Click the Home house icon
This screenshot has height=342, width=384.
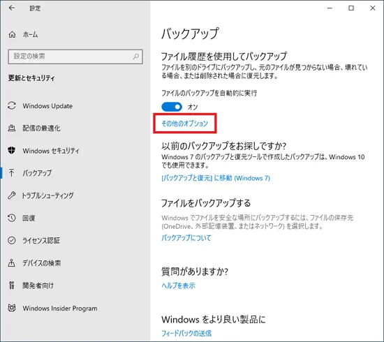coord(12,35)
